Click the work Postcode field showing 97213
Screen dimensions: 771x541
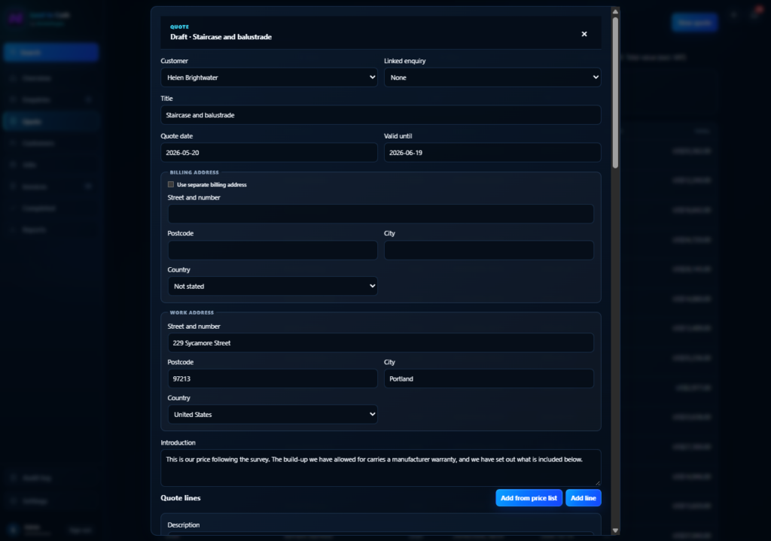(273, 378)
